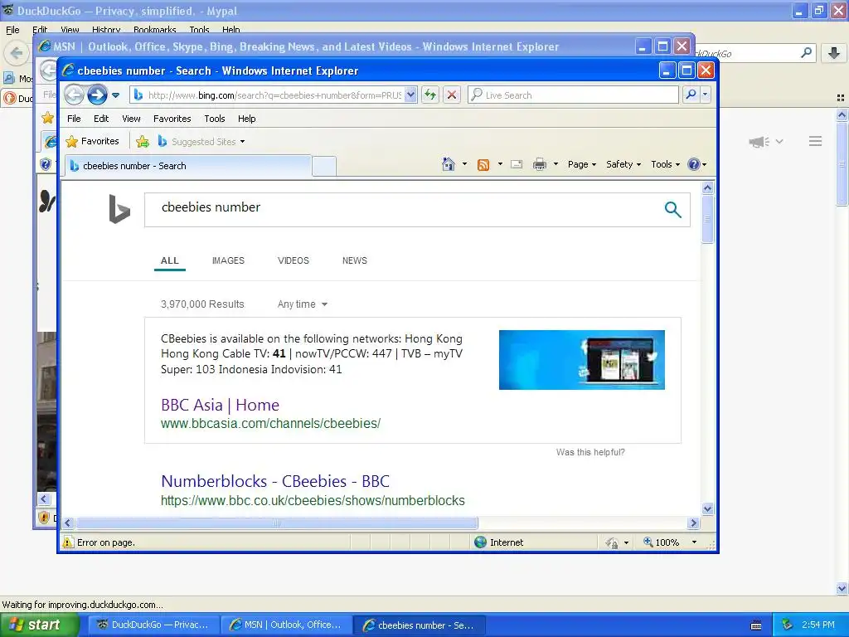Click the vertical scrollbar down arrow in IE
This screenshot has height=637, width=849.
(707, 508)
